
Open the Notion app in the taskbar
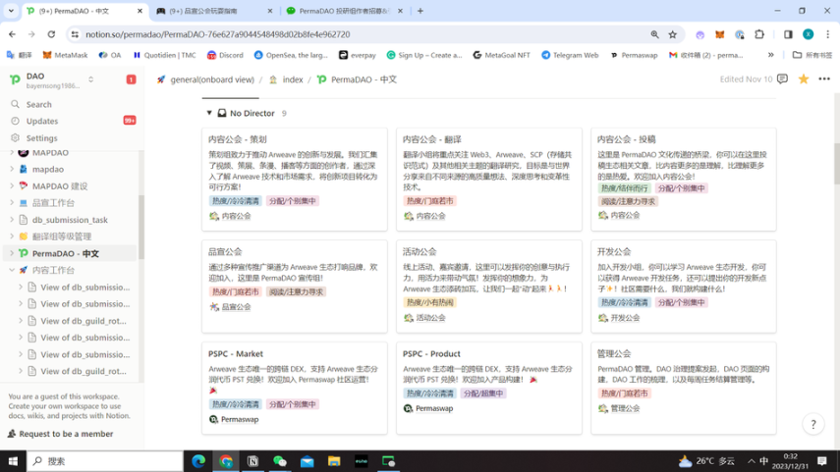pos(252,461)
